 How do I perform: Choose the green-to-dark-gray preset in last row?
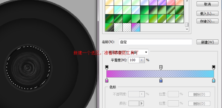tap(109, 27)
